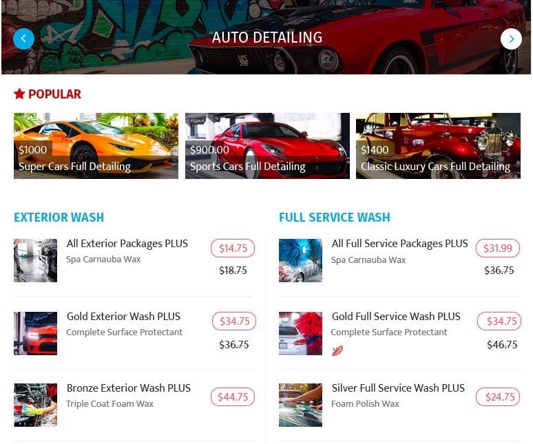The height and width of the screenshot is (444, 533).
Task: Select the Bronze Exterior Wash PLUS thumbnail
Action: coord(35,405)
